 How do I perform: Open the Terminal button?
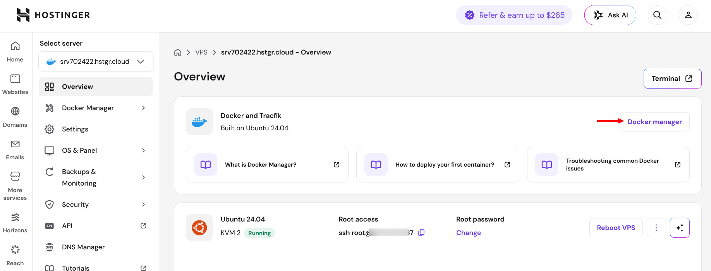[x=672, y=78]
